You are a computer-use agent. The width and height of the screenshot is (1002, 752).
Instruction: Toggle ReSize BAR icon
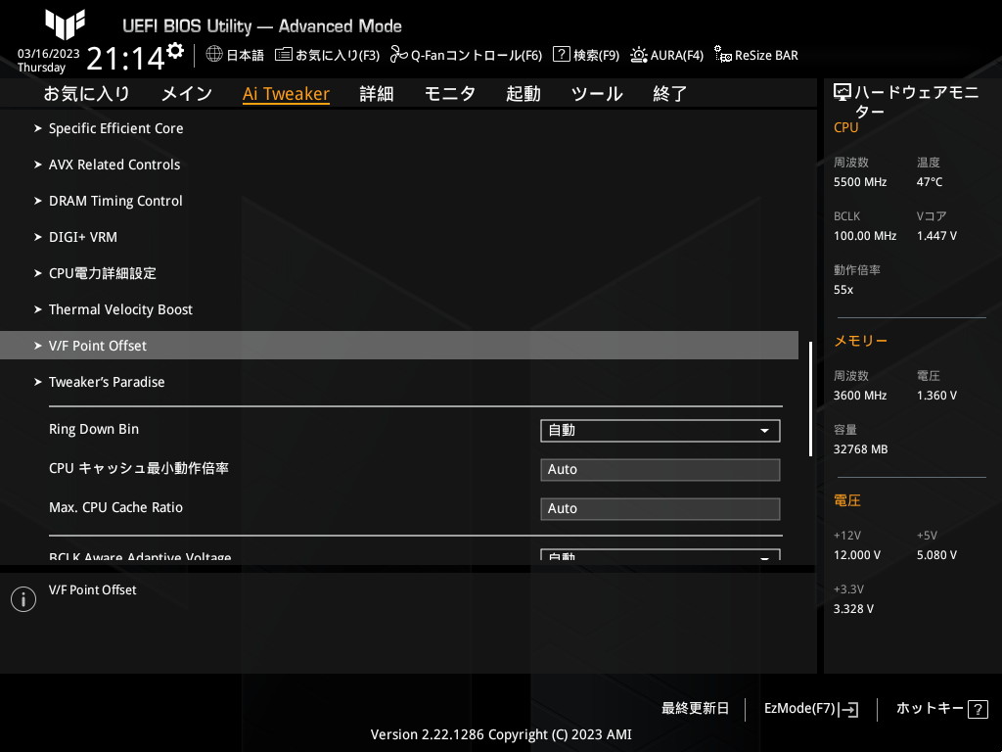723,55
